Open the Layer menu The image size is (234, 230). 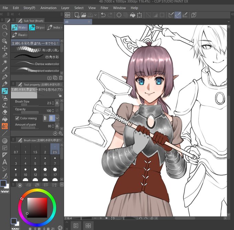[65, 8]
